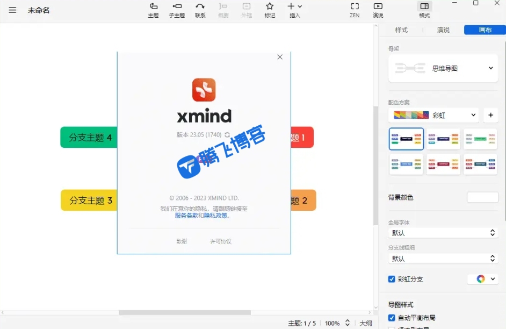Disable 自动平衡布局 checkbox
The height and width of the screenshot is (329, 506).
(392, 317)
